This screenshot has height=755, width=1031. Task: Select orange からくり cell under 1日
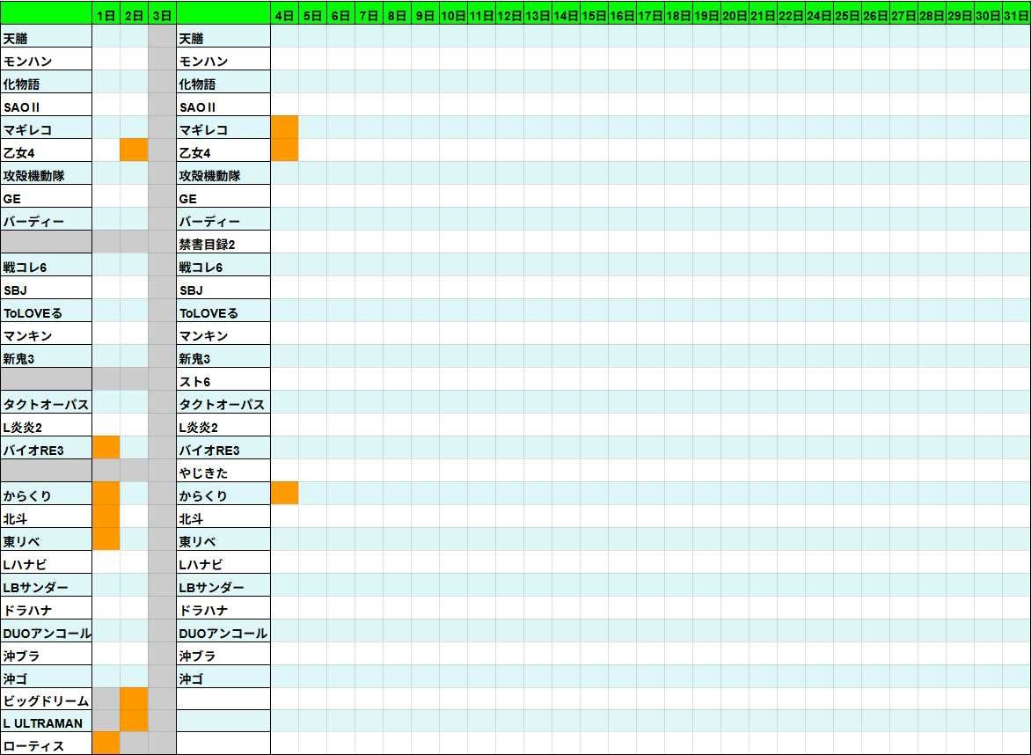tap(106, 494)
